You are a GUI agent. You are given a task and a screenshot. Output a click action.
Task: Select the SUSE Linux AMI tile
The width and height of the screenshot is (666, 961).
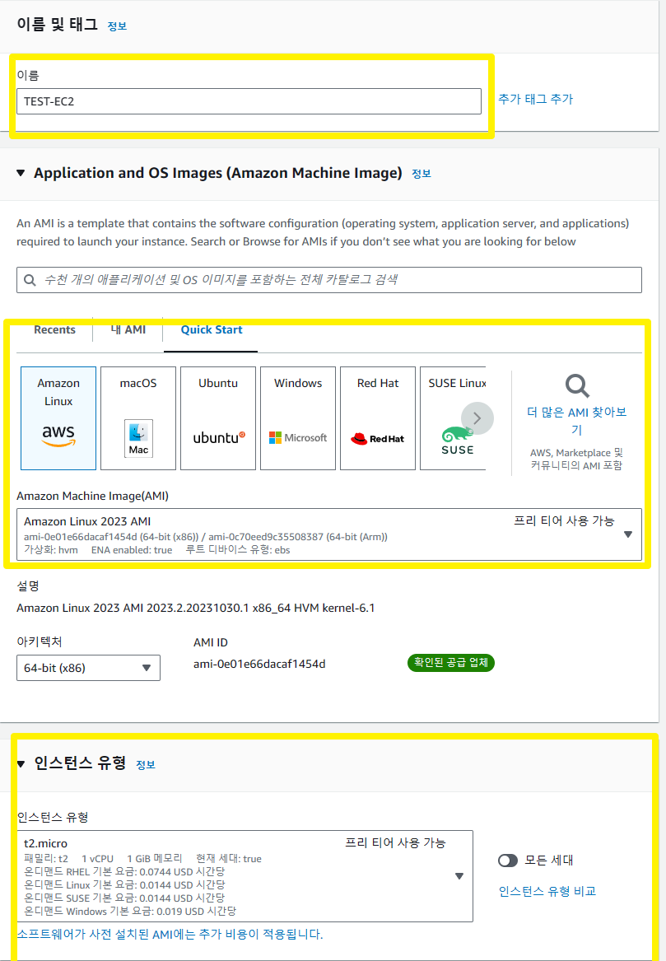pyautogui.click(x=454, y=418)
